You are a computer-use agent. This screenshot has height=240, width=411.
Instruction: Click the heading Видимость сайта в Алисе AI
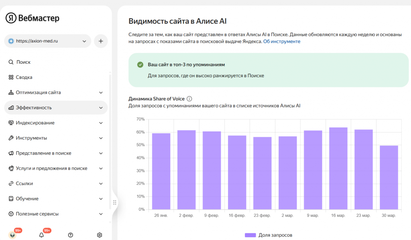[177, 21]
